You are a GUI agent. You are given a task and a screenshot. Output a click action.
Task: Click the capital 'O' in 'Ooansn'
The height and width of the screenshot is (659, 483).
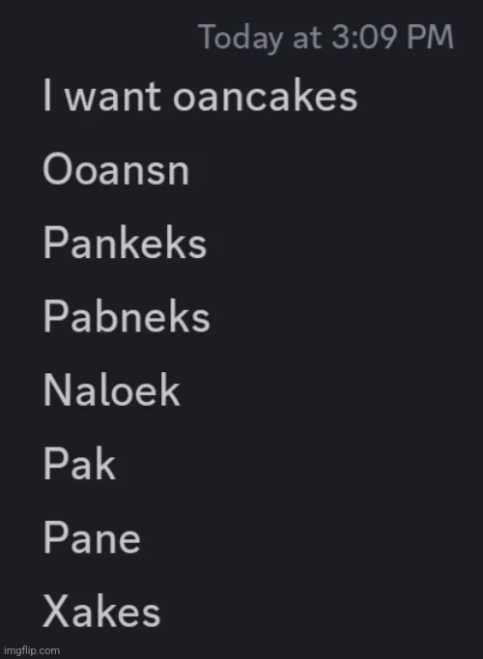coord(57,169)
